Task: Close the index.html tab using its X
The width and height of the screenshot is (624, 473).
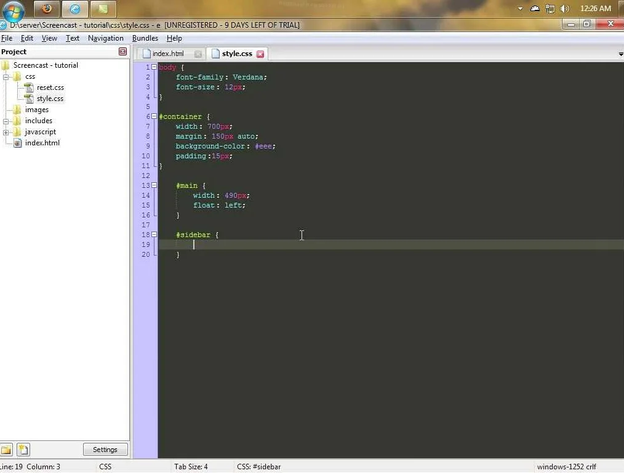Action: click(198, 54)
